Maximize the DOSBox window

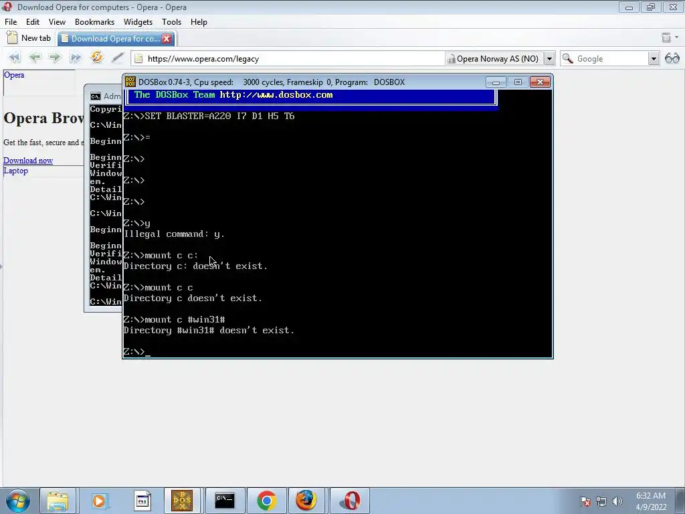[x=518, y=82]
